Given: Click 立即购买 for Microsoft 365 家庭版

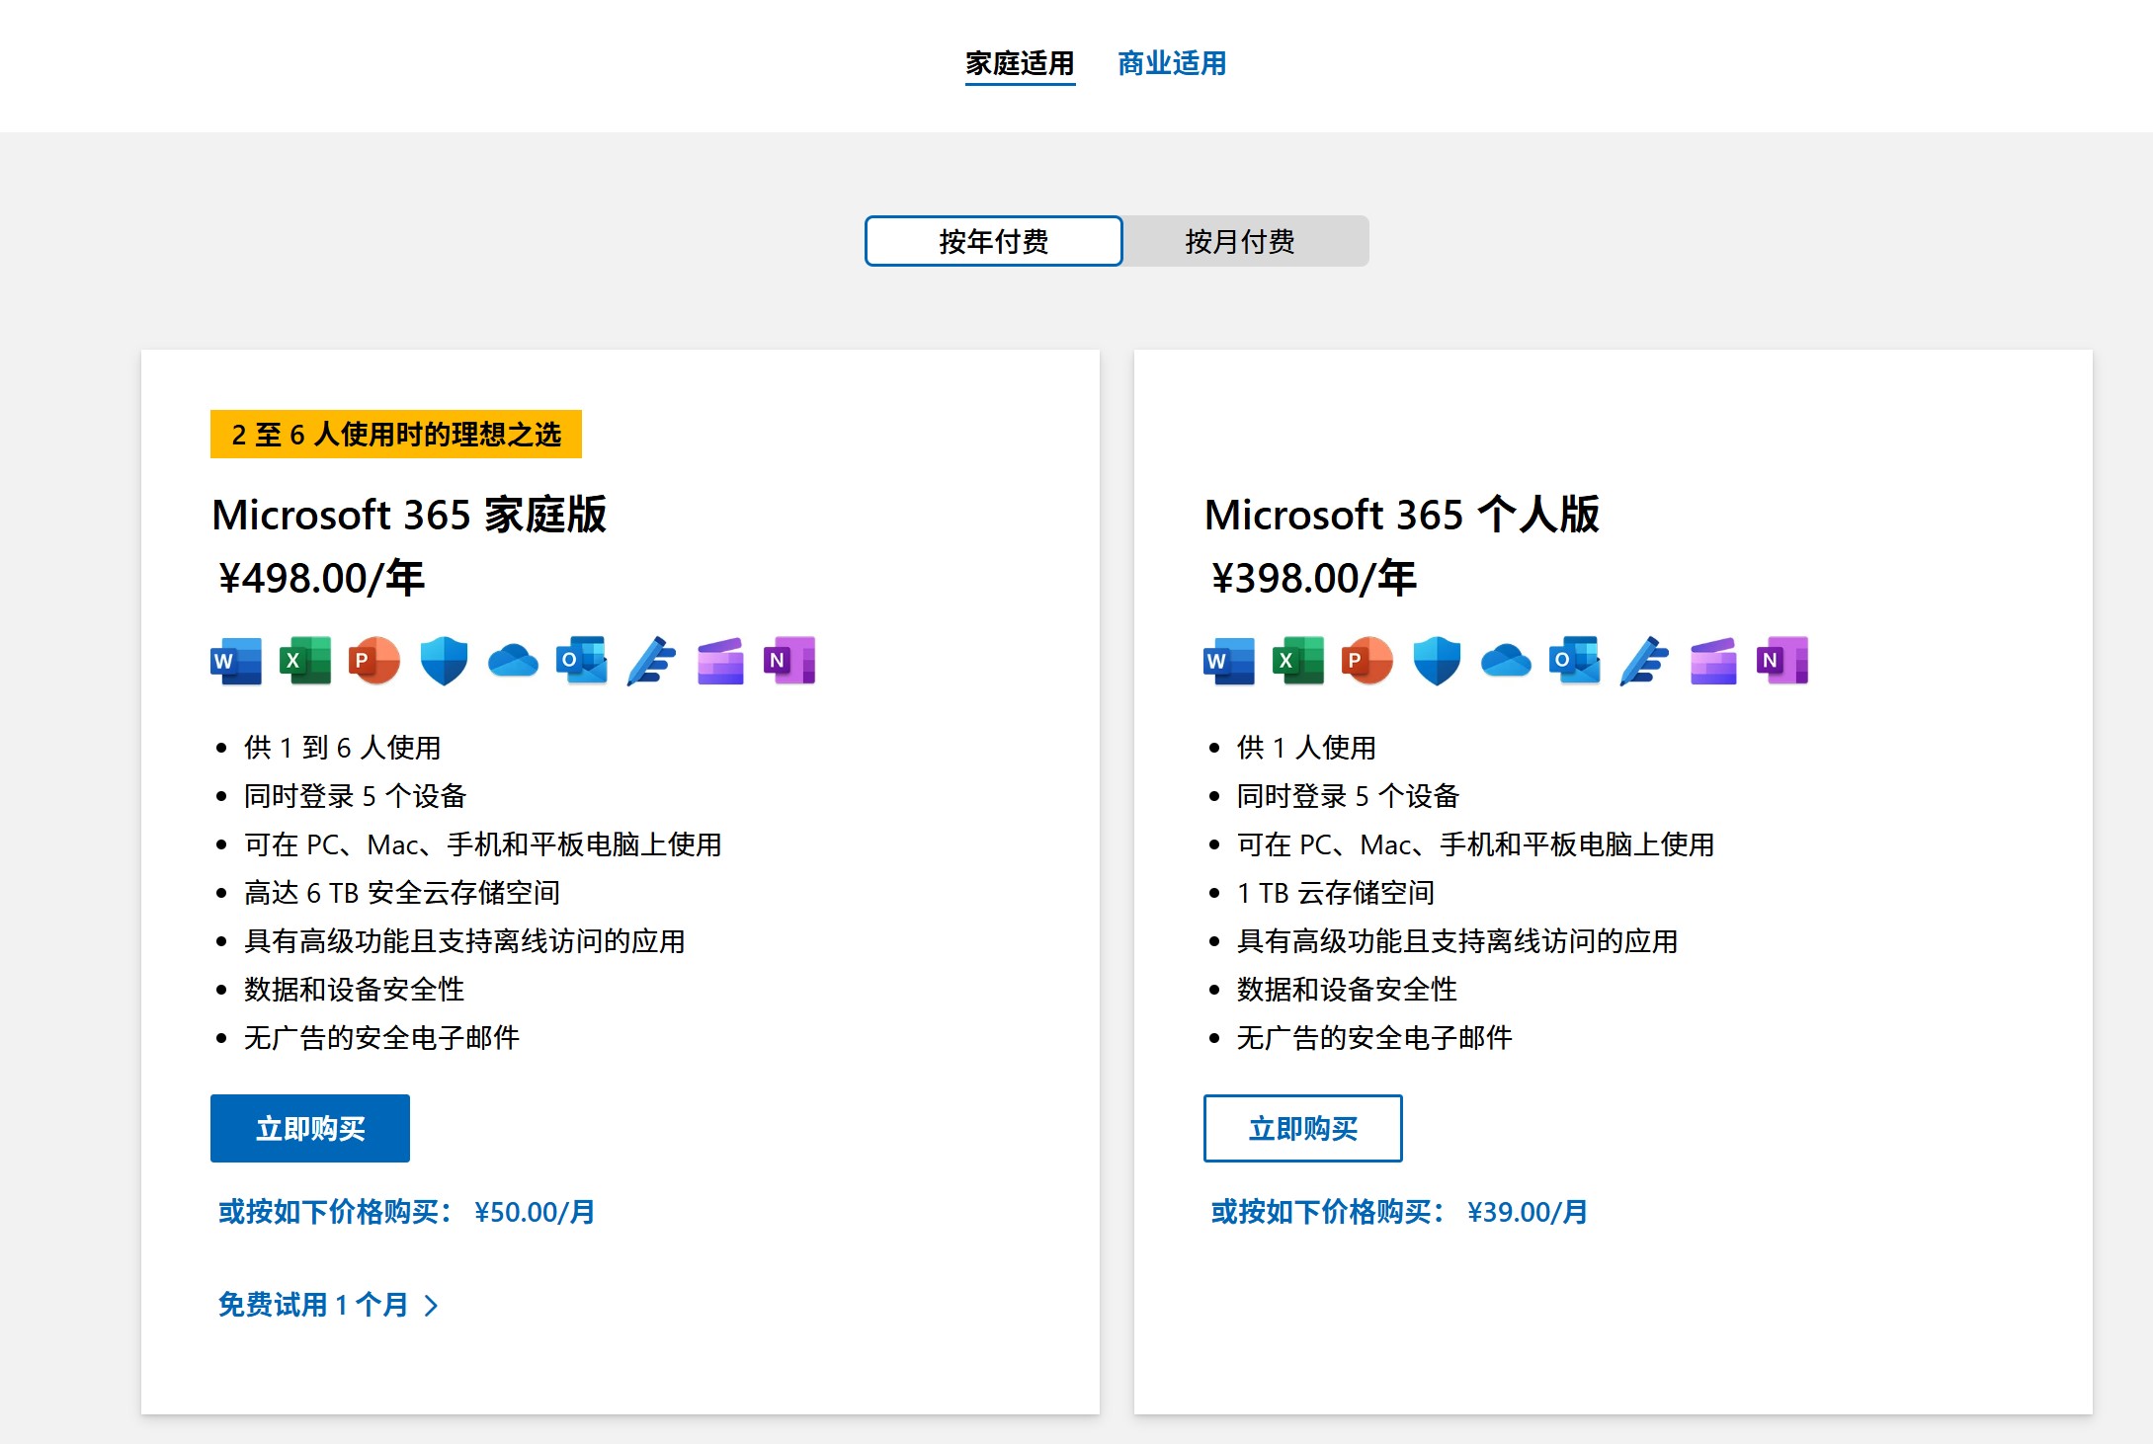Looking at the screenshot, I should click(310, 1128).
